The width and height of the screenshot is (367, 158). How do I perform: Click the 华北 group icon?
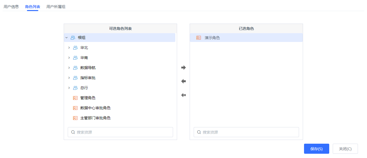(x=75, y=48)
